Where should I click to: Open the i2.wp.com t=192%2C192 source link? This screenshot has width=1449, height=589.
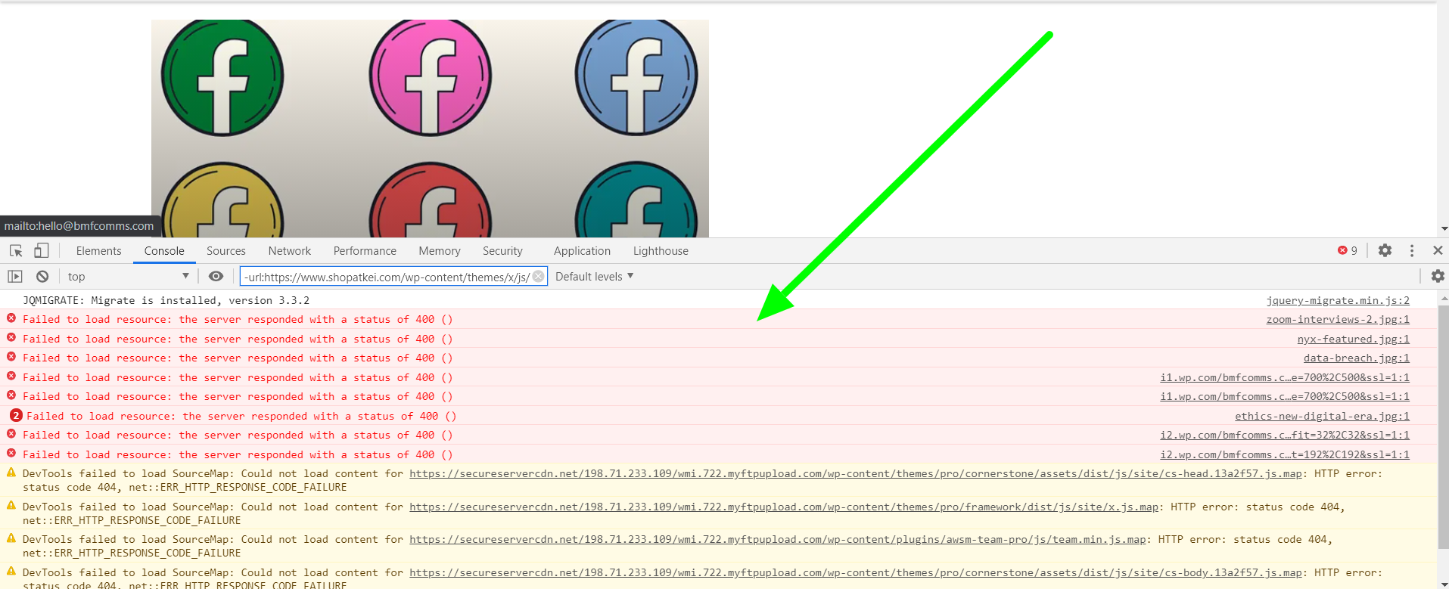click(1285, 454)
